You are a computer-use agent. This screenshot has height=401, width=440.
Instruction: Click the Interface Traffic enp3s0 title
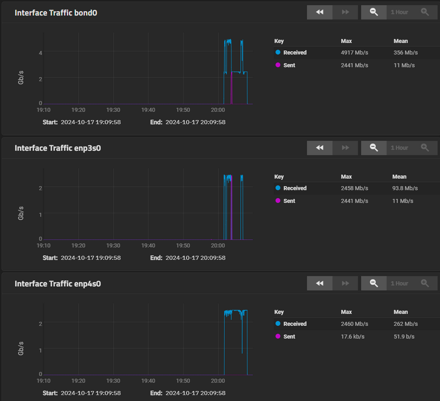pyautogui.click(x=57, y=148)
